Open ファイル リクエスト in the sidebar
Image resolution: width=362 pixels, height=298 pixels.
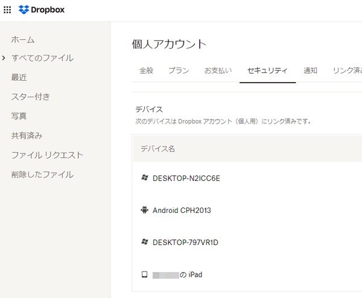(x=47, y=155)
